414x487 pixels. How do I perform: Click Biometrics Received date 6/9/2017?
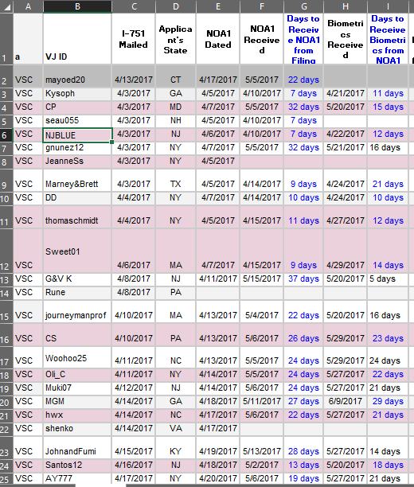(346, 401)
